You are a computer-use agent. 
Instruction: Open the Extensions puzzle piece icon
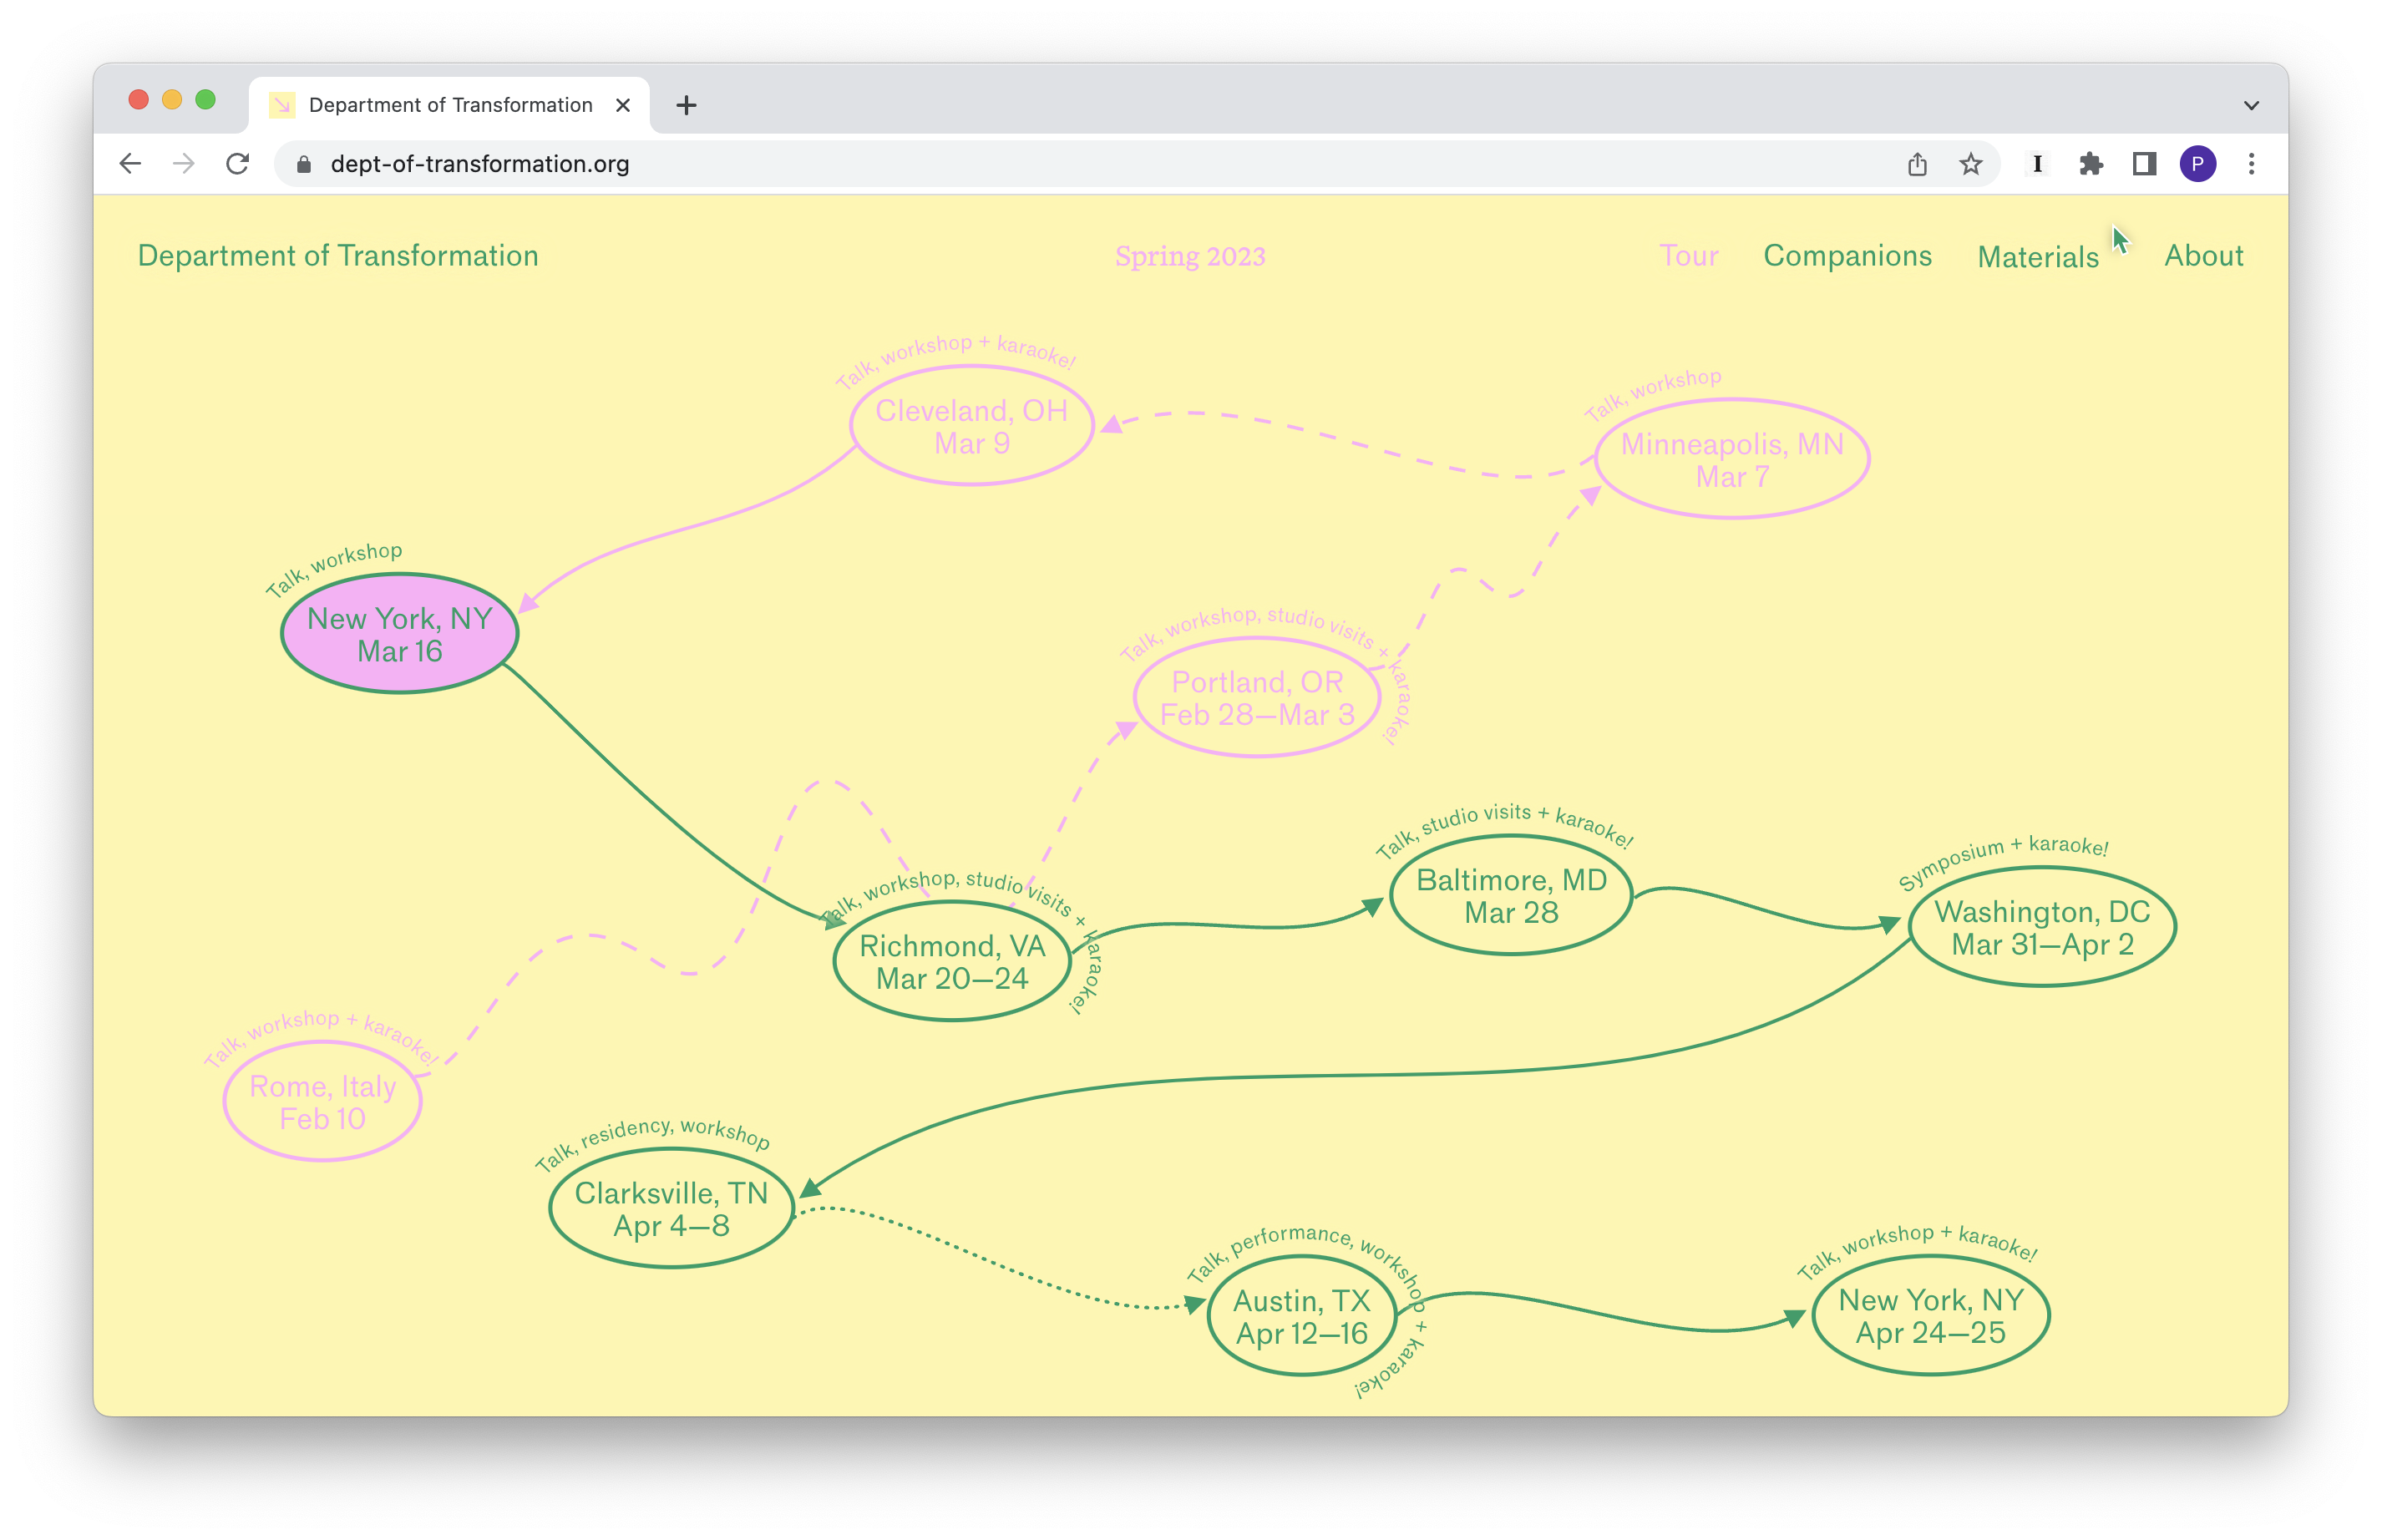click(x=2090, y=164)
